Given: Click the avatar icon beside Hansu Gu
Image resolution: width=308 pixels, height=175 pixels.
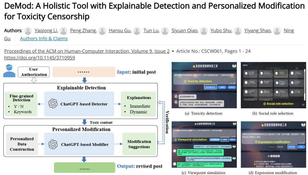Looking at the screenshot, I should [x=102, y=31].
